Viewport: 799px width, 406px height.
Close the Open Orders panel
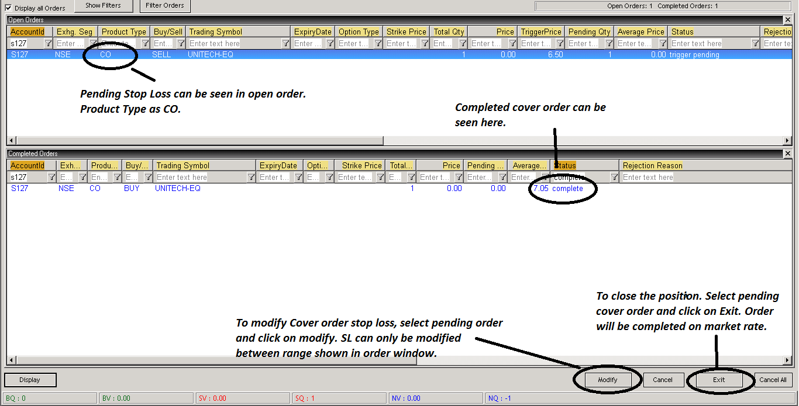coord(787,20)
